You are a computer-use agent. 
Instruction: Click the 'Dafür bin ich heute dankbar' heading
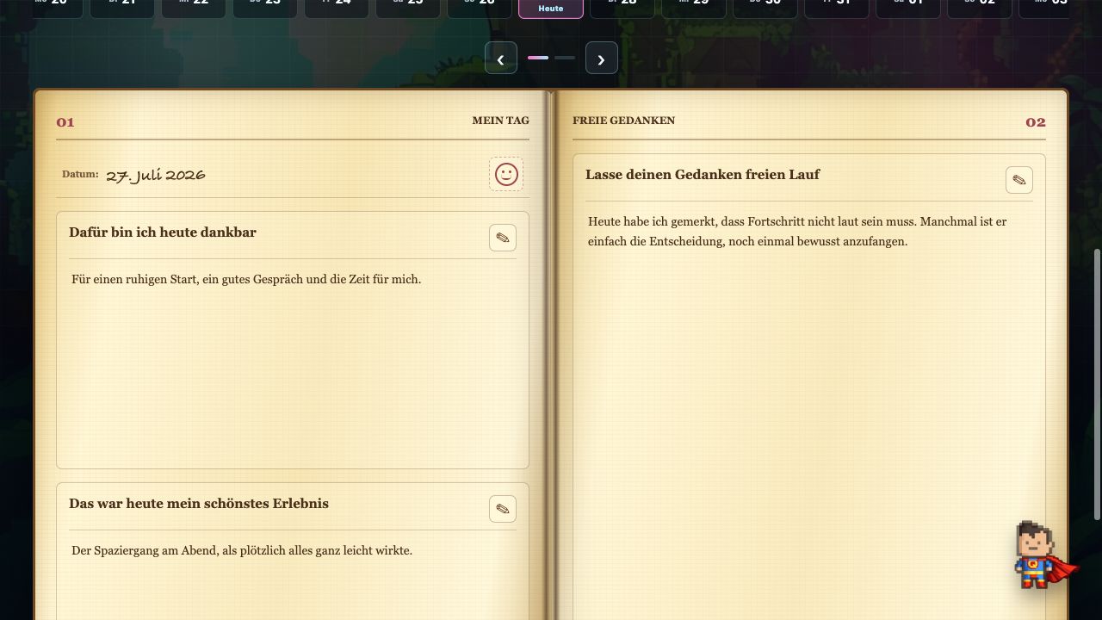point(163,232)
